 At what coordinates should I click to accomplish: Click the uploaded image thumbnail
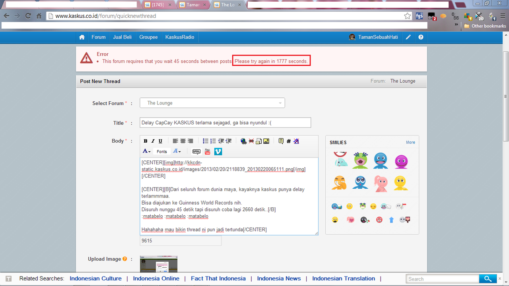(x=159, y=264)
